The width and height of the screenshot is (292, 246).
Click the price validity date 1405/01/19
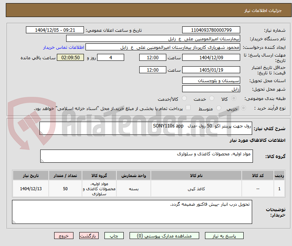tap(211, 70)
